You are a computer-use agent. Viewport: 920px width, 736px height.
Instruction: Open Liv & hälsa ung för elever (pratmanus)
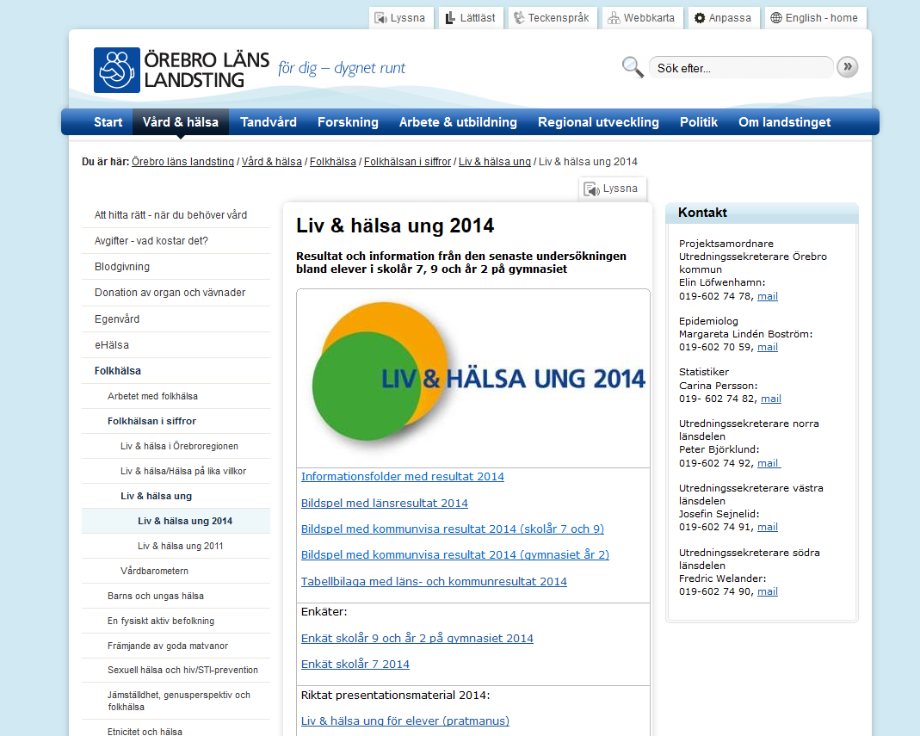tap(404, 721)
